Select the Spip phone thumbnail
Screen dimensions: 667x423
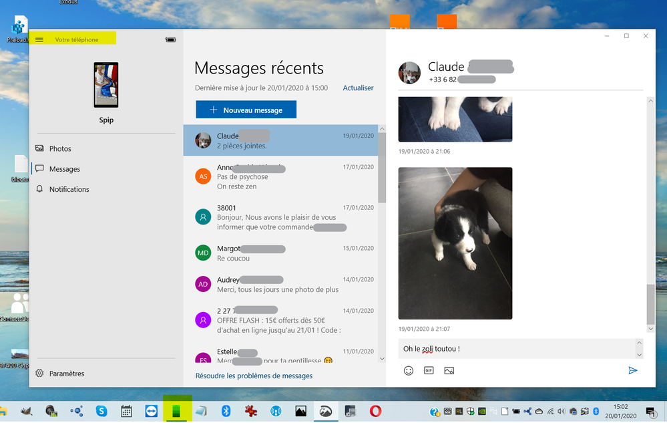(x=106, y=85)
